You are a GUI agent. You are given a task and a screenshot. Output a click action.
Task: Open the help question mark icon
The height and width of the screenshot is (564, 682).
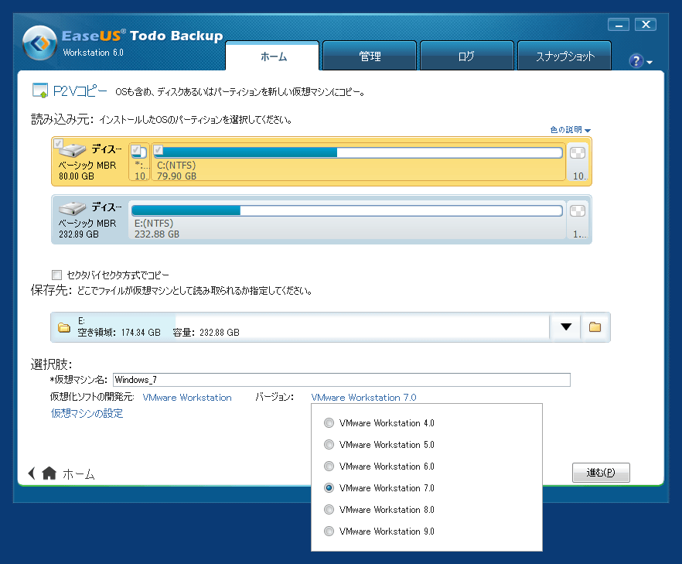pyautogui.click(x=636, y=61)
